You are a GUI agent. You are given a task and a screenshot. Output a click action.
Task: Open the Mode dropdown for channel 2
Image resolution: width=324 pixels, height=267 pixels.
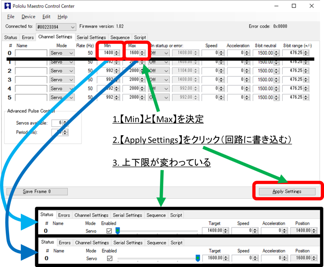click(62, 71)
